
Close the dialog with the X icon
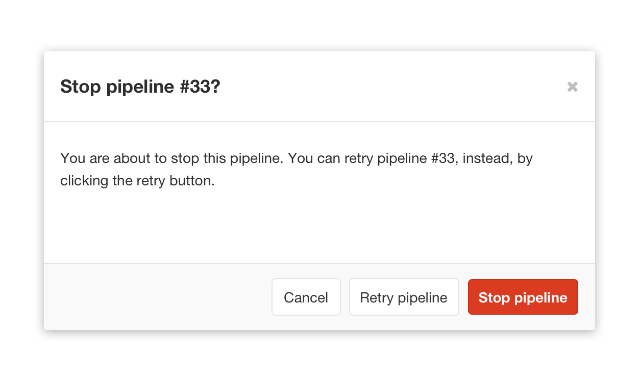[x=572, y=87]
